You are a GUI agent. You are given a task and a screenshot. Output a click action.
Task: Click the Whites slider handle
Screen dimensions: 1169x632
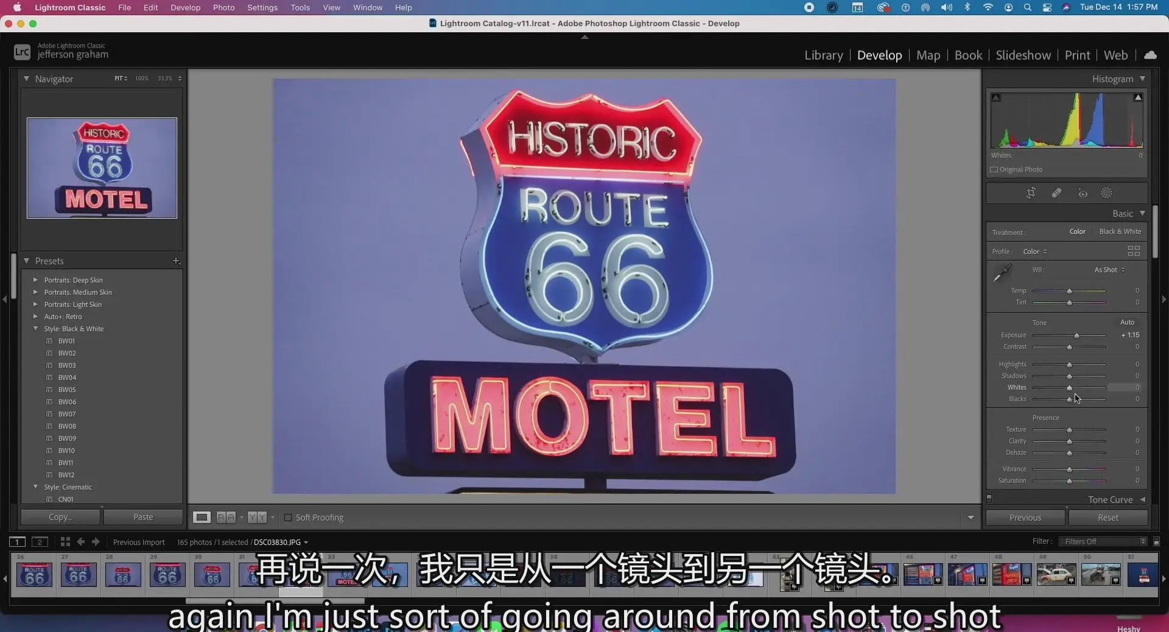tap(1069, 388)
